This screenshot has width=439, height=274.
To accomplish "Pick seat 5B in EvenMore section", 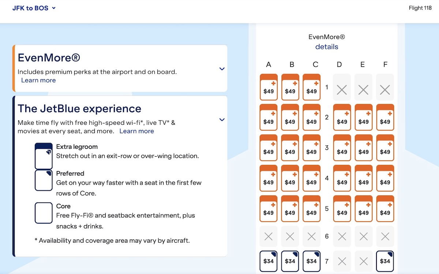I will coord(290,209).
